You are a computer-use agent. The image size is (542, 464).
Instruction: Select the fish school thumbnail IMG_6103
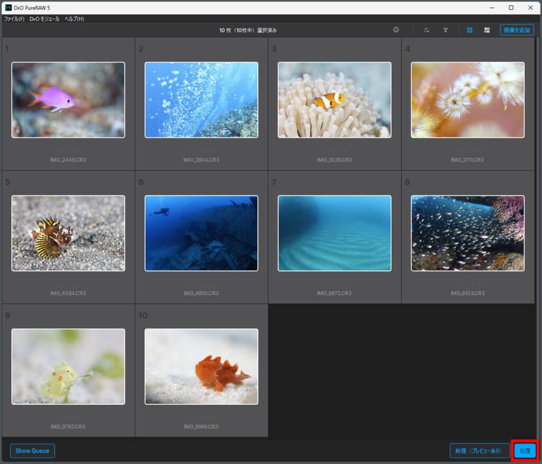click(468, 233)
